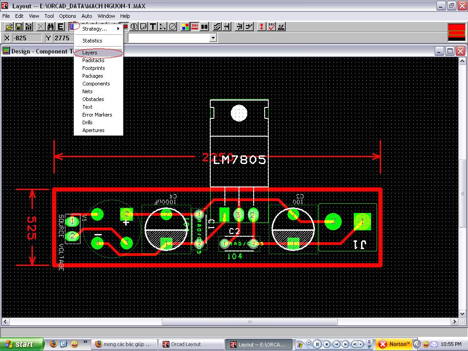
Task: Open the layer selection dropdown
Action: point(213,38)
